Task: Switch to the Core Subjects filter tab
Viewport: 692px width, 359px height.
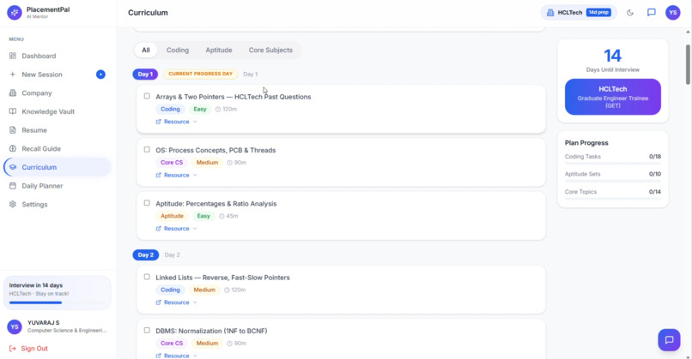Action: (x=270, y=51)
